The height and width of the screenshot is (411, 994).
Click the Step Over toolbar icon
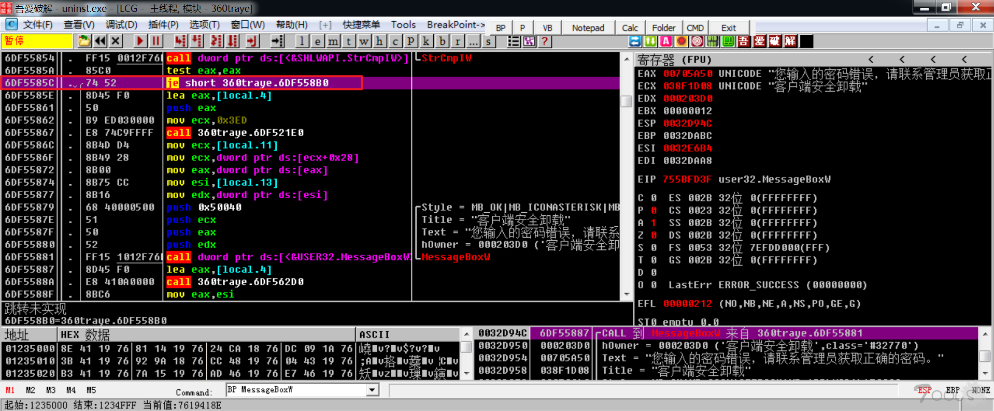(197, 41)
